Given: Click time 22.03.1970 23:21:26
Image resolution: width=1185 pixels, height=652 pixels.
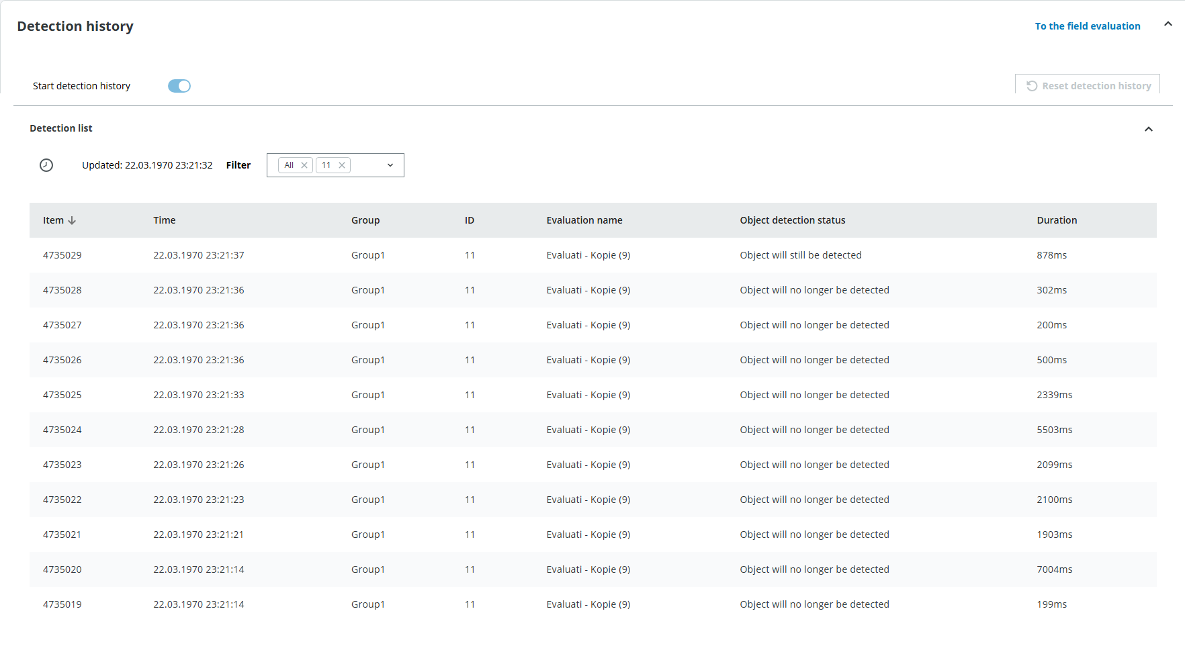Looking at the screenshot, I should [x=199, y=465].
